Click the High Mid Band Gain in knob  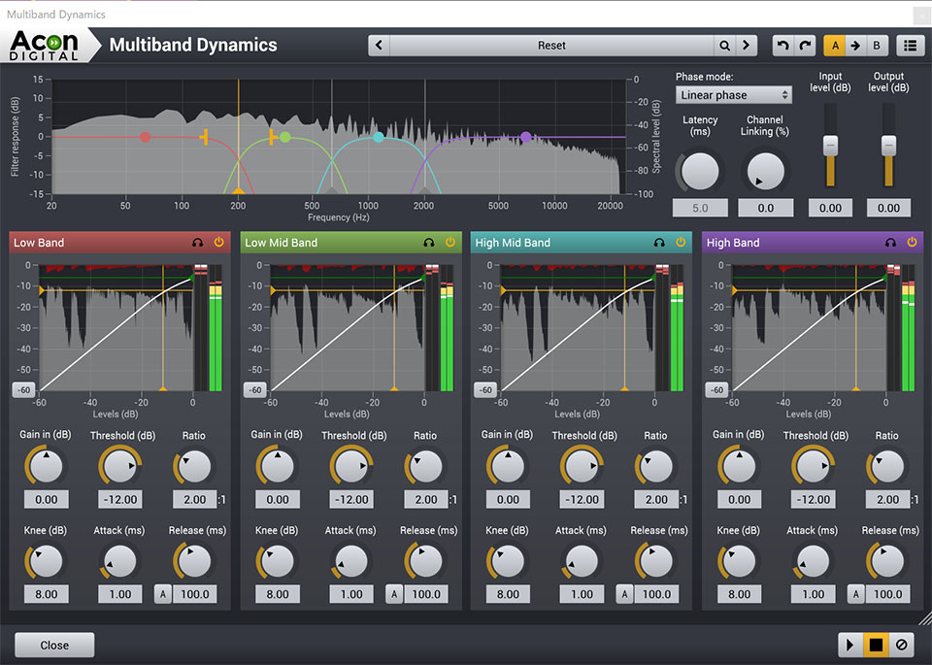[508, 466]
